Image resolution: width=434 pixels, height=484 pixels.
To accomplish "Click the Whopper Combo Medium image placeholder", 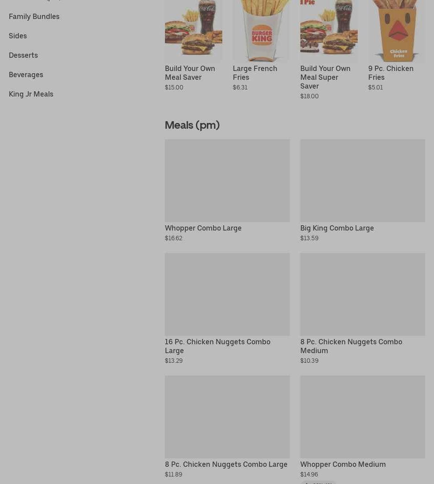I will point(363,417).
